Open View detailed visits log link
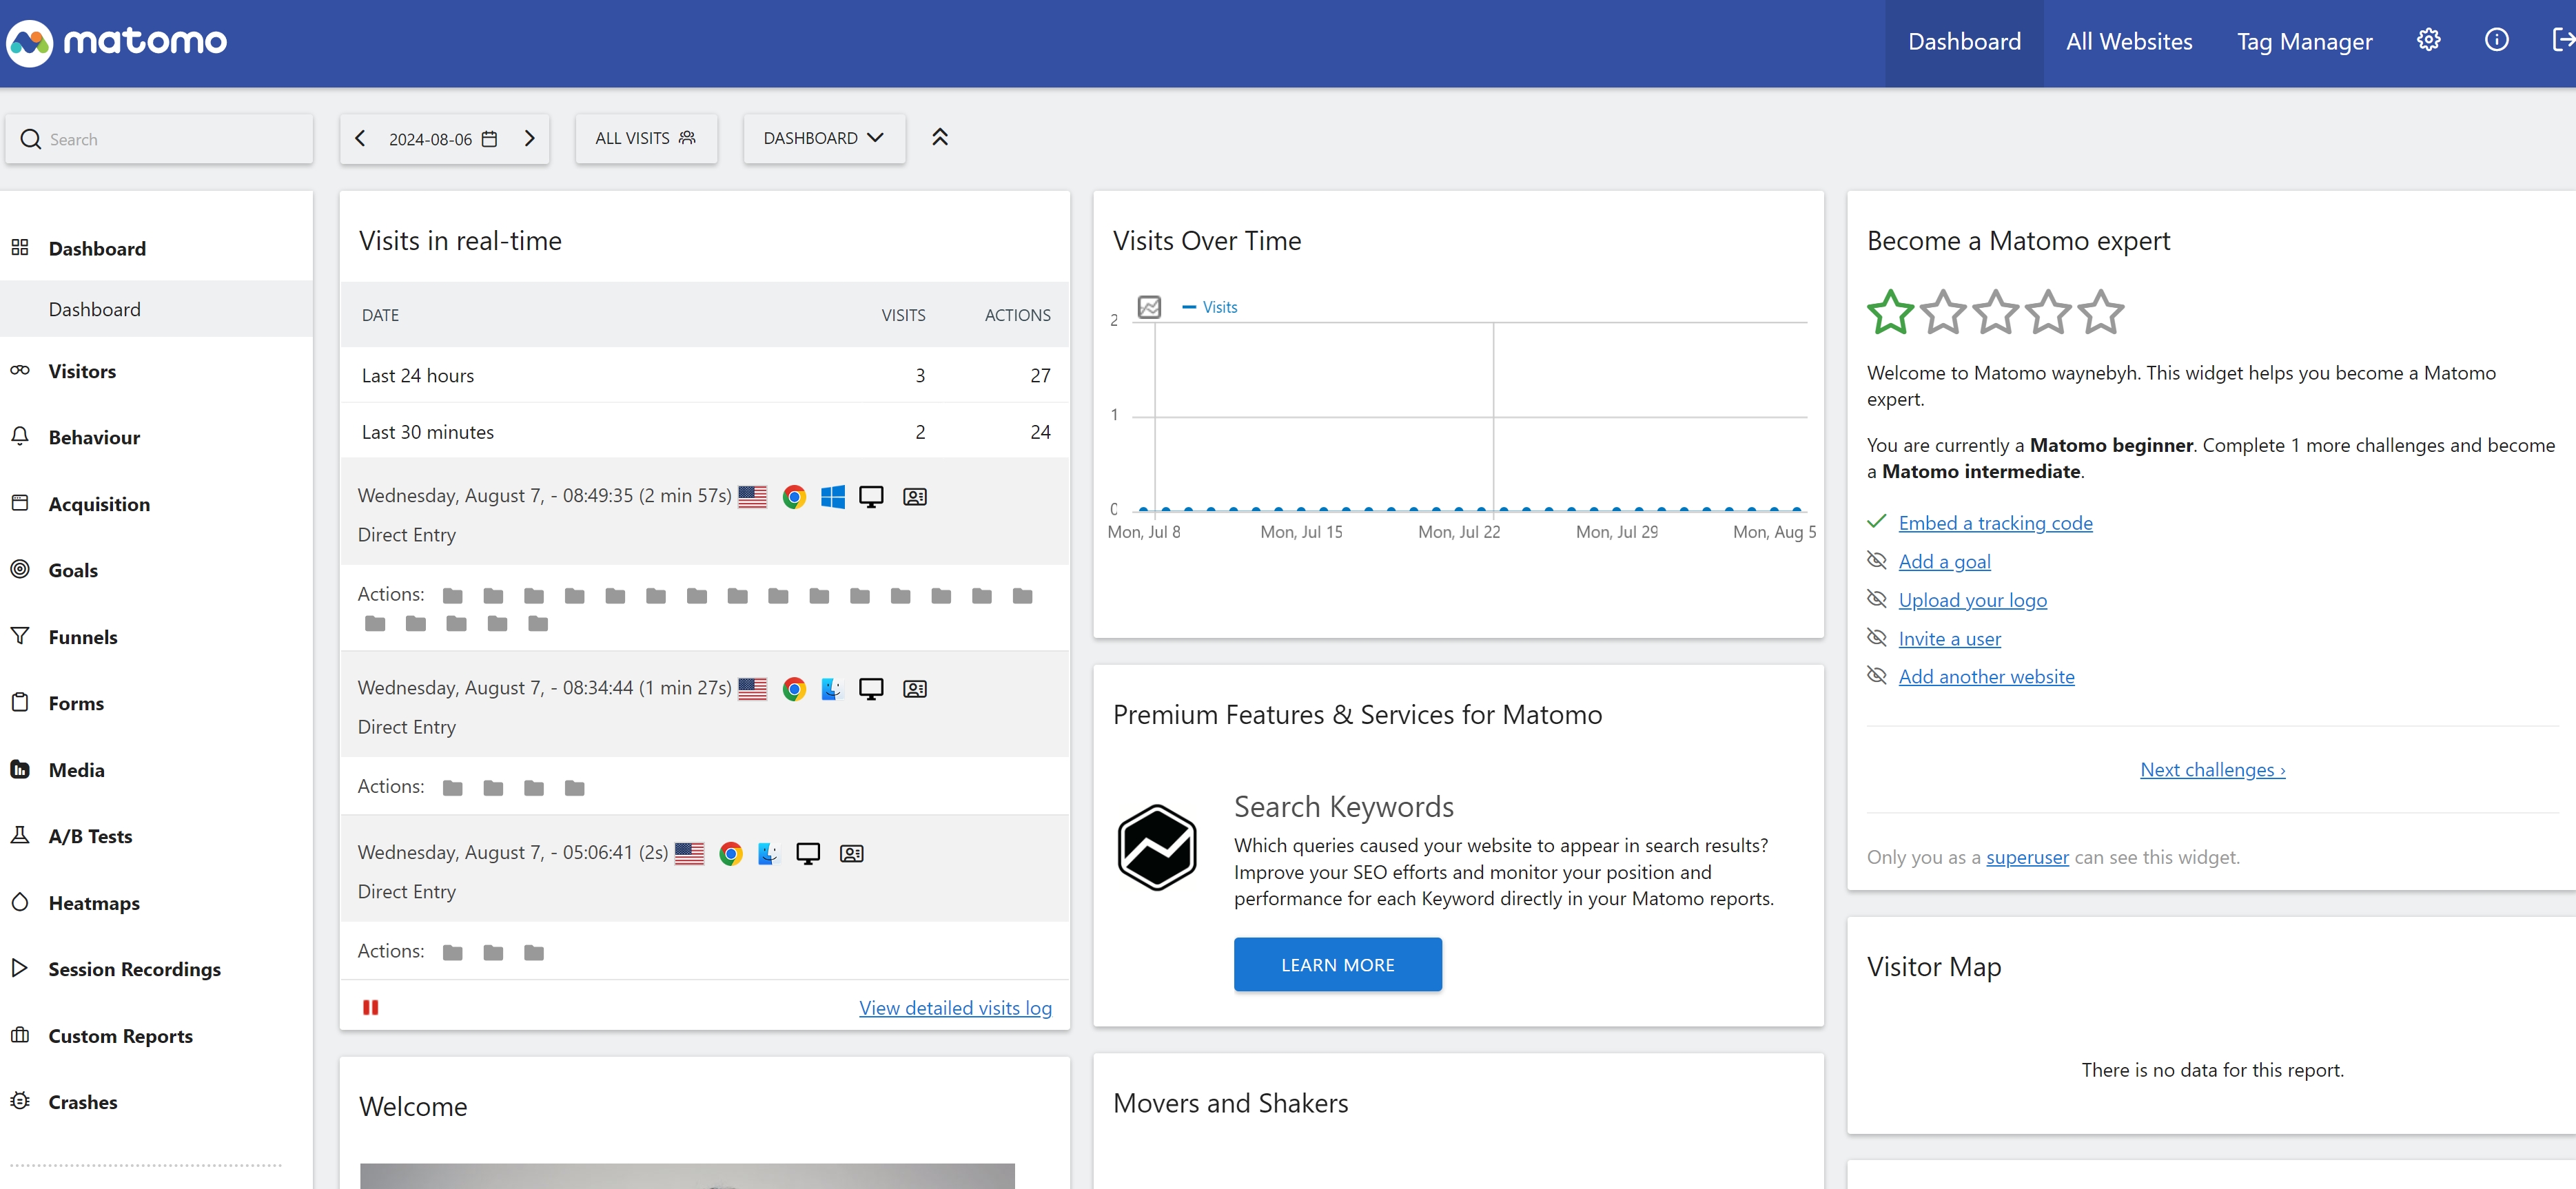This screenshot has height=1189, width=2576. pyautogui.click(x=955, y=1008)
